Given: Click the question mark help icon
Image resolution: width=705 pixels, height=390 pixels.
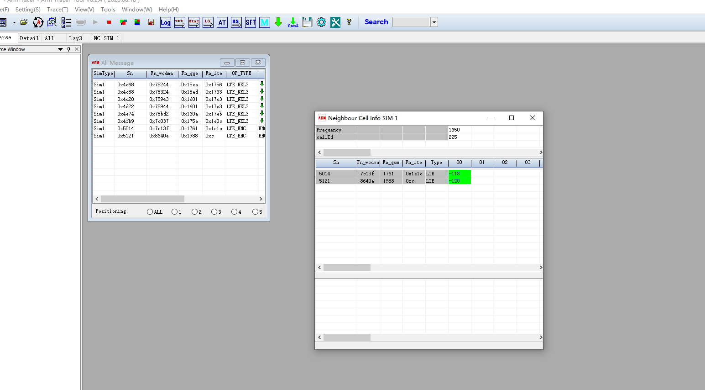Looking at the screenshot, I should click(x=349, y=22).
